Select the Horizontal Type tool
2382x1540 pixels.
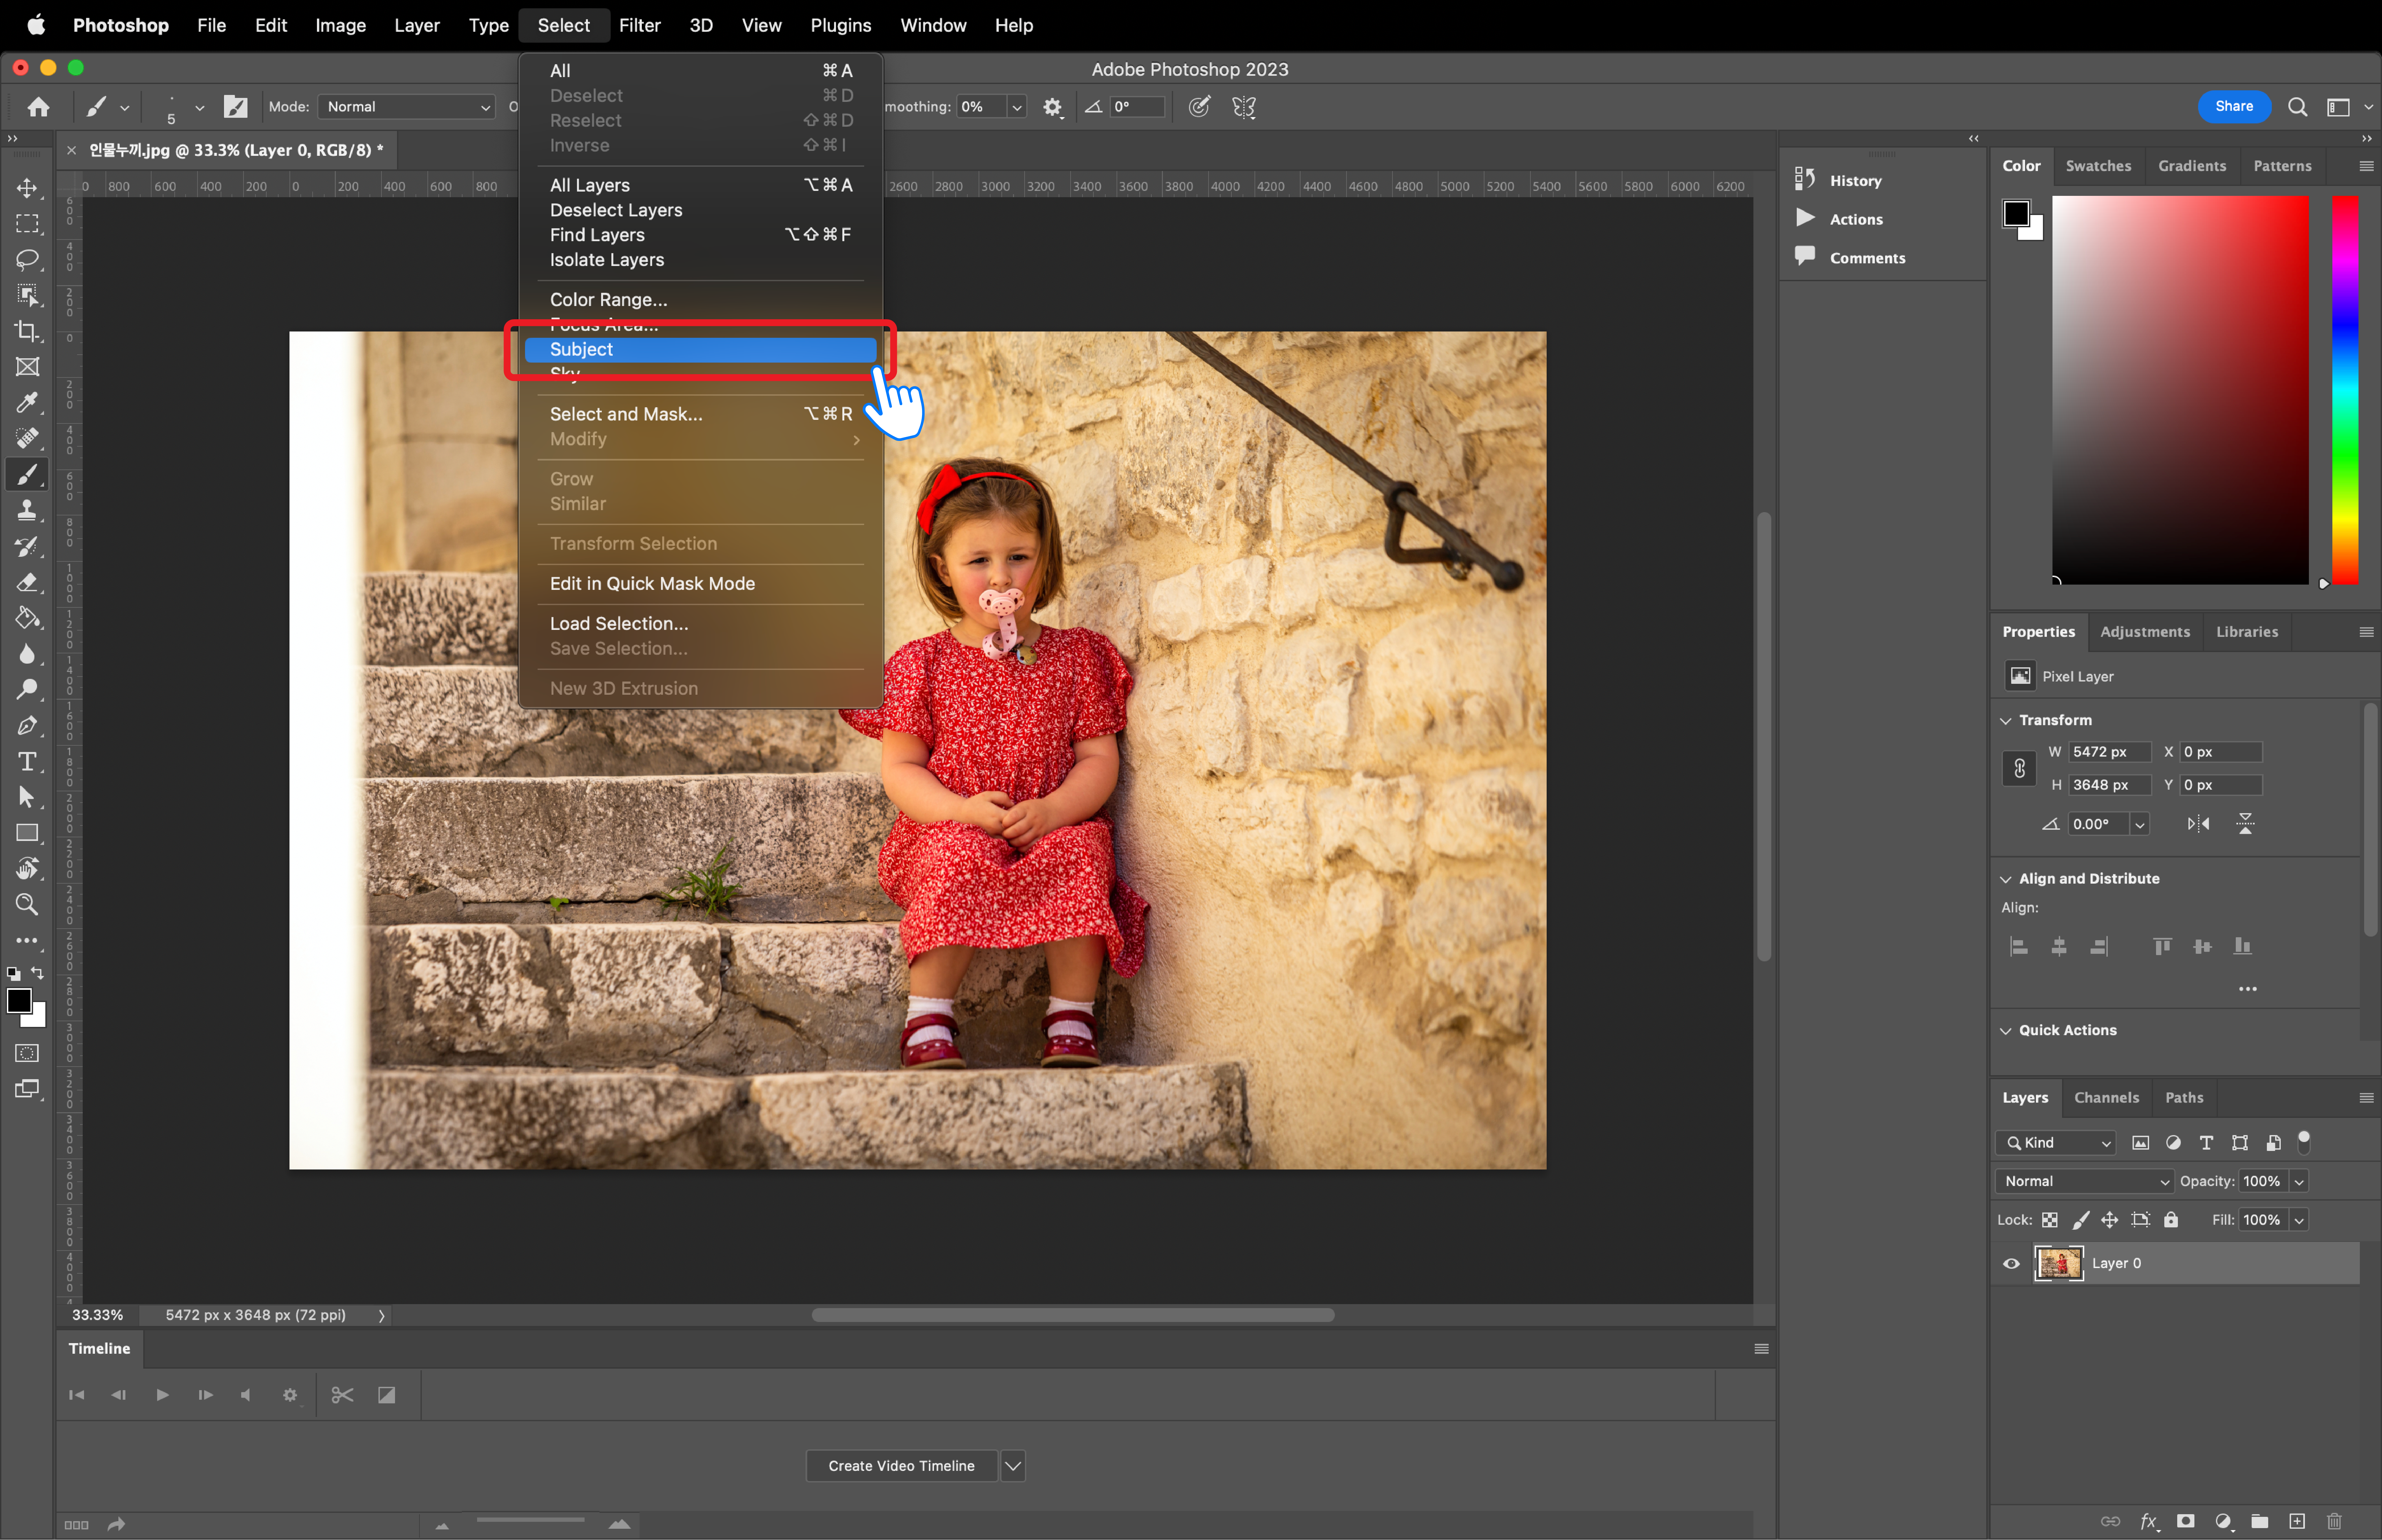tap(27, 762)
